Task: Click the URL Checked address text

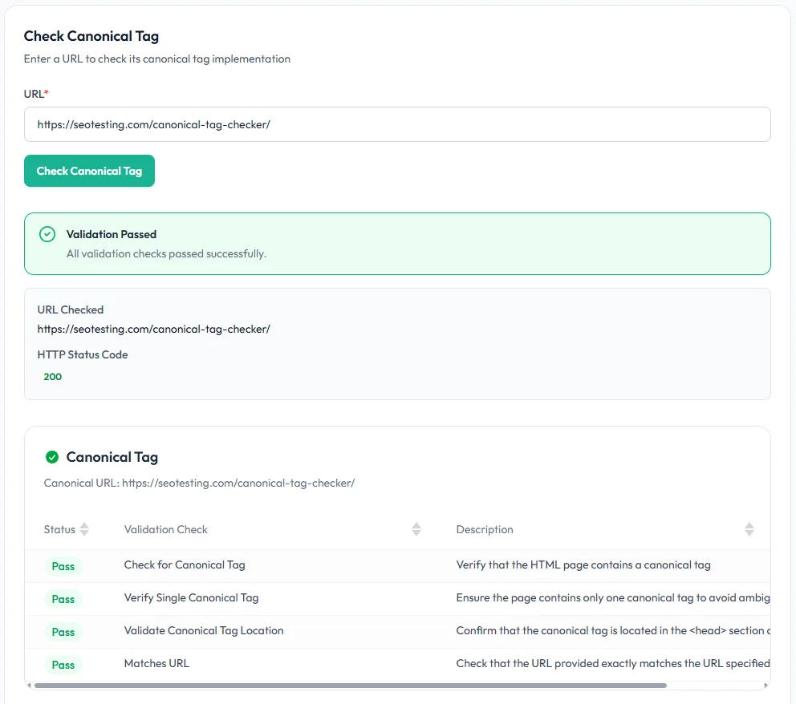Action: tap(153, 329)
